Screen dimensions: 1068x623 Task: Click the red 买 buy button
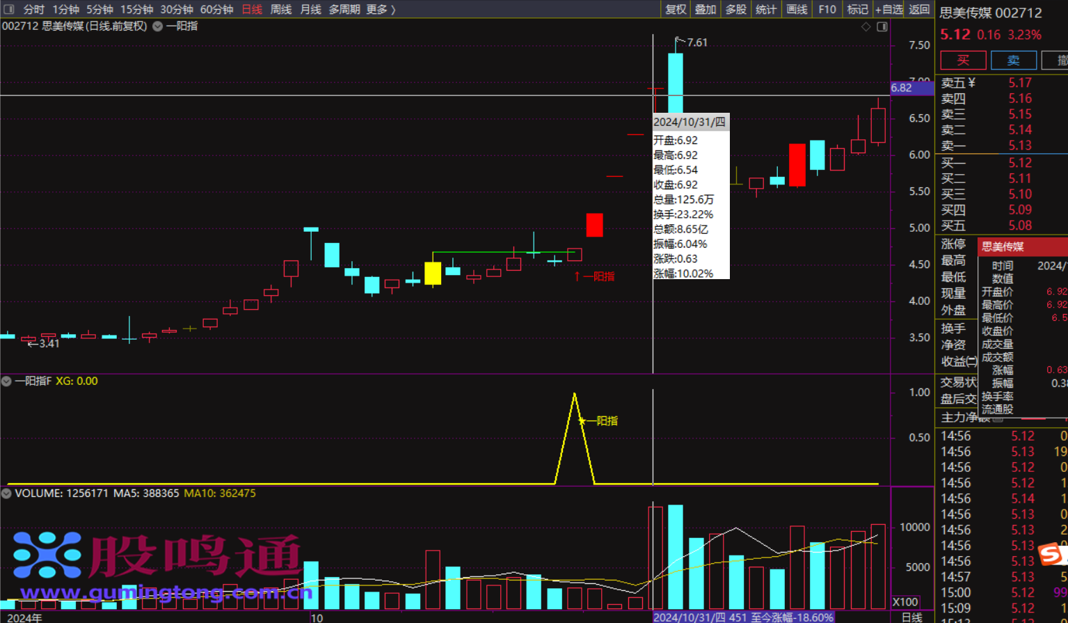coord(963,61)
